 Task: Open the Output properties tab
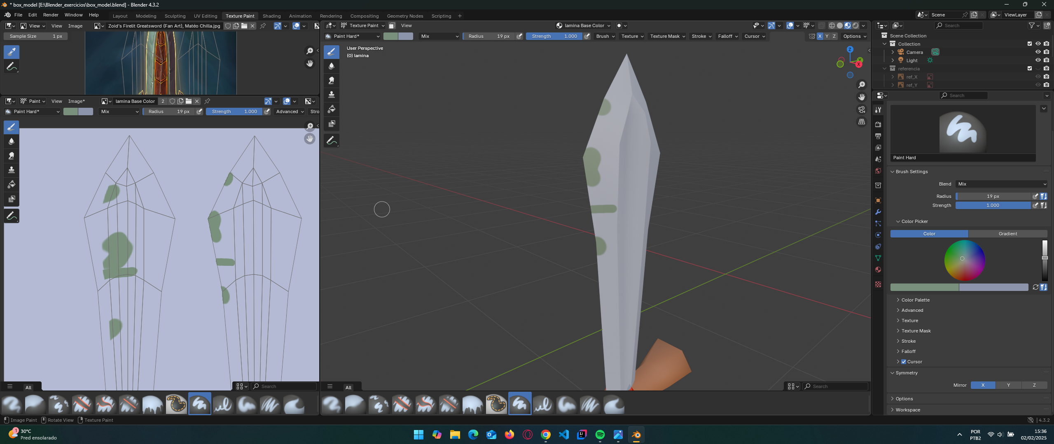[x=878, y=136]
